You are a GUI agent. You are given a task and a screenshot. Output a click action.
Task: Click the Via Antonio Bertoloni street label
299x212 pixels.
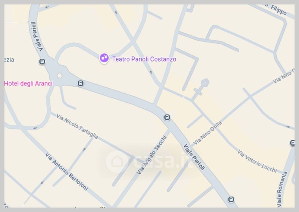(x=67, y=171)
